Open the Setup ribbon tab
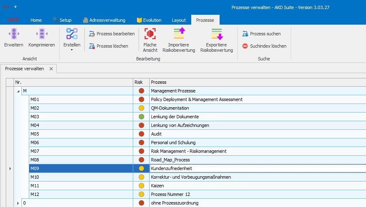The image size is (366, 207). tap(63, 20)
